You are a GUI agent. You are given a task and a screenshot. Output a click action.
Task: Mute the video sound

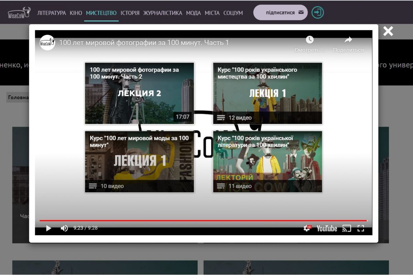click(64, 228)
